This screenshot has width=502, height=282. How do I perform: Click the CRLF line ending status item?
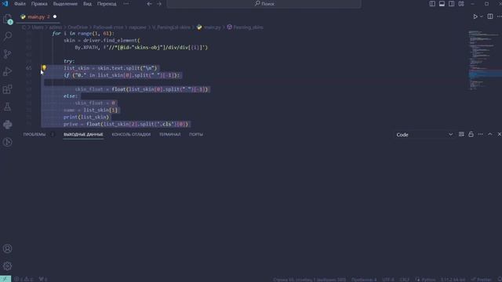point(405,279)
